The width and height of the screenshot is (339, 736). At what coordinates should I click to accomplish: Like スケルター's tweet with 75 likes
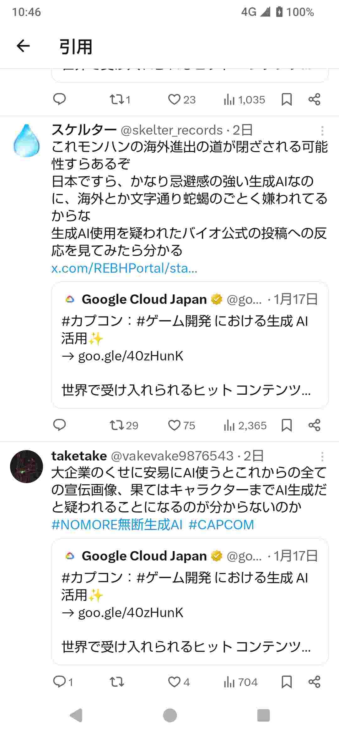pos(174,425)
